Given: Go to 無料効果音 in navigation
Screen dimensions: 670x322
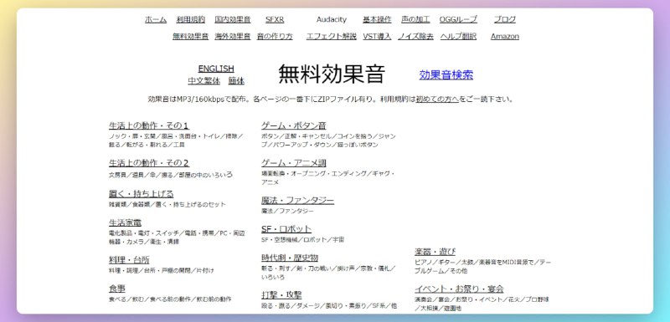Looking at the screenshot, I should click(191, 37).
